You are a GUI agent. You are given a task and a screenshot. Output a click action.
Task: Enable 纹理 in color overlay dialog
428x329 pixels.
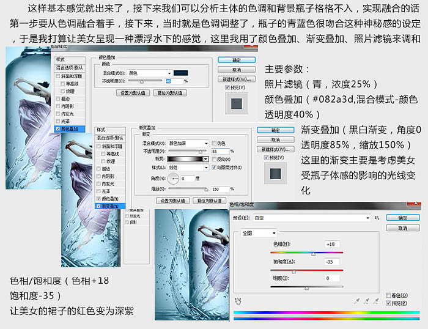pyautogui.click(x=62, y=91)
